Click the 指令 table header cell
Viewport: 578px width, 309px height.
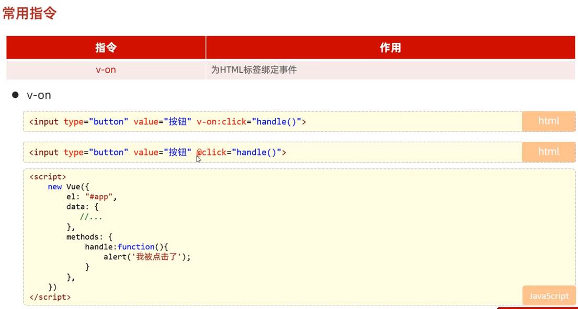[x=106, y=48]
